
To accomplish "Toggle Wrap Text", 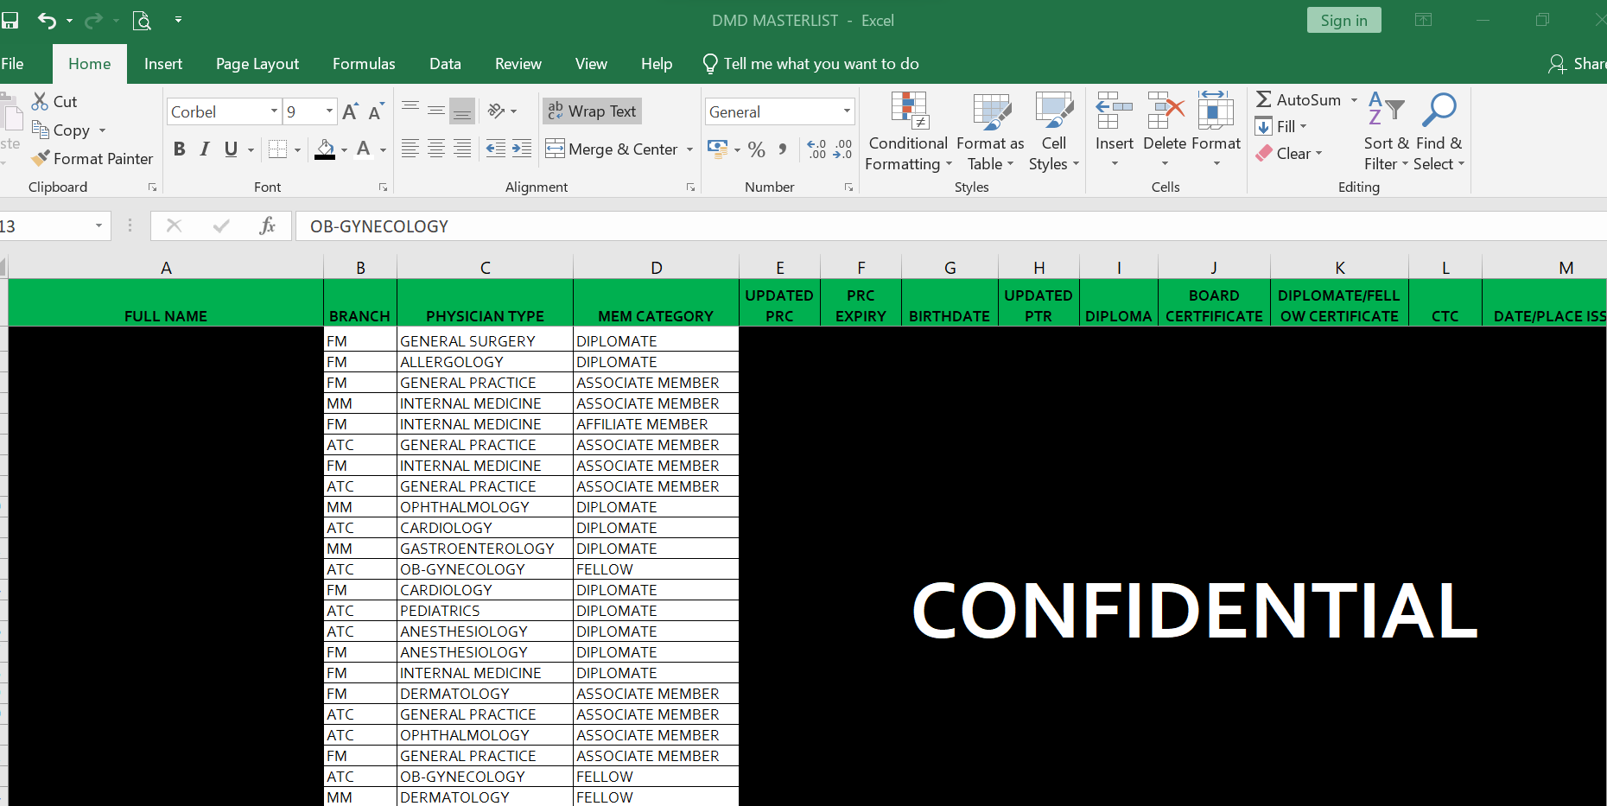I will (592, 111).
